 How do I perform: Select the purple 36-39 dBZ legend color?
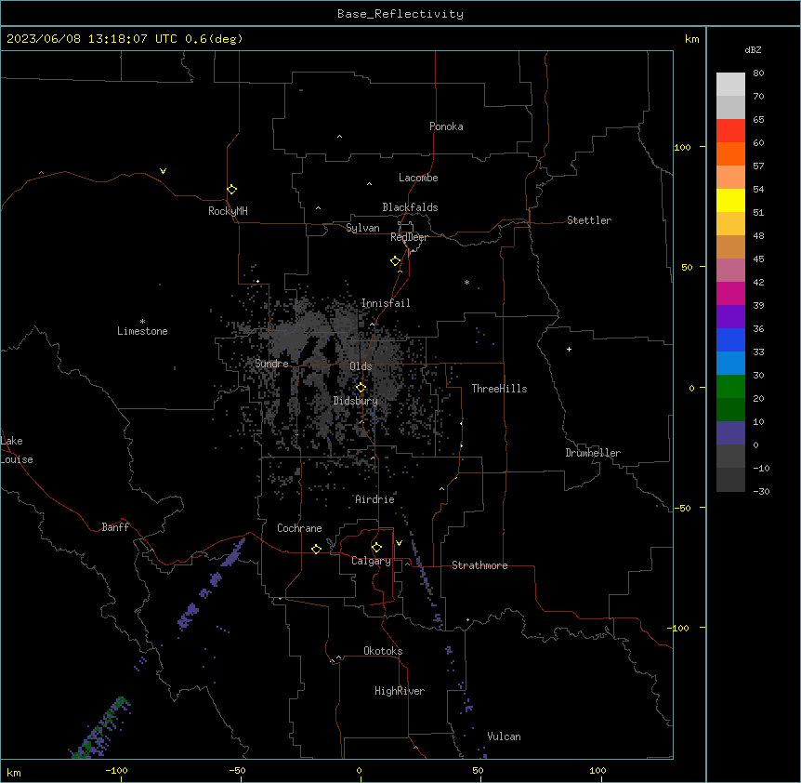[x=730, y=317]
